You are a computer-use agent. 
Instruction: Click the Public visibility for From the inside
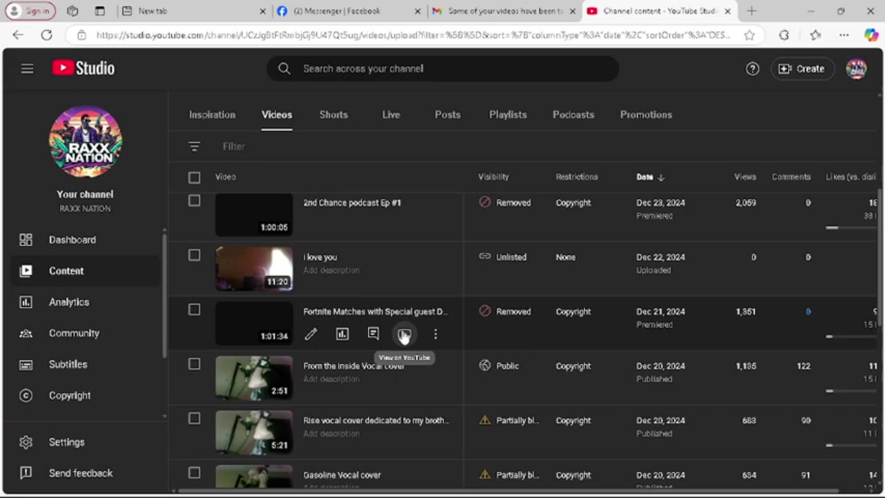pos(499,366)
